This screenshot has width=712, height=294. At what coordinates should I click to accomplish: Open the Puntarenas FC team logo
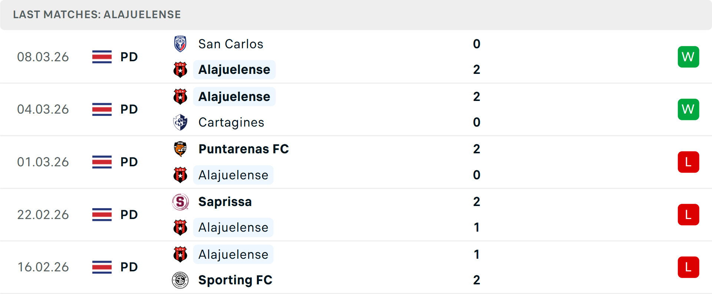(180, 149)
